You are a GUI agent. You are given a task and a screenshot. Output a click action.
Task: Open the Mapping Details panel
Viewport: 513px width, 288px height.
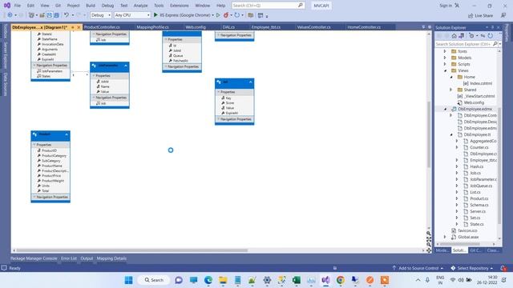[x=111, y=258]
